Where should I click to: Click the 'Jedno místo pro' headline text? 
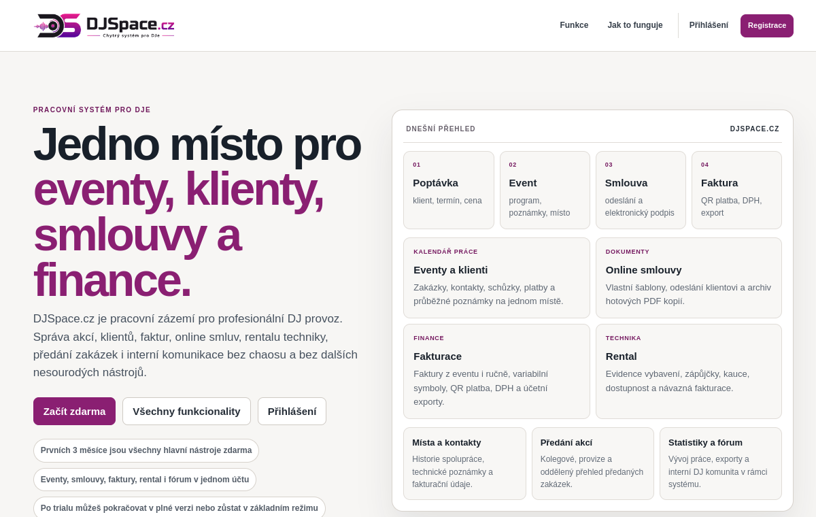[x=197, y=144]
